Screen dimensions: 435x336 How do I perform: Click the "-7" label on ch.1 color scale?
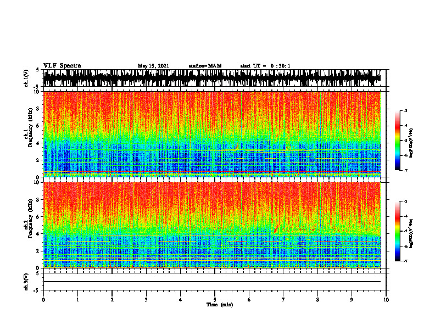[405, 170]
